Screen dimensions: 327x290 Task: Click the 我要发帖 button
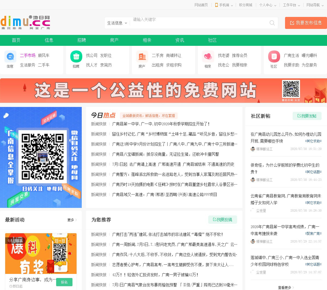(307, 116)
